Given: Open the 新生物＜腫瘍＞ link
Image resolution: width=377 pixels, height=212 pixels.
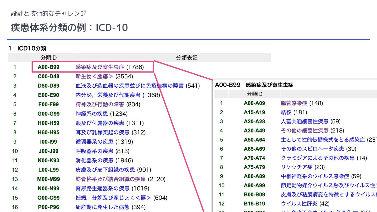Looking at the screenshot, I should coord(95,76).
